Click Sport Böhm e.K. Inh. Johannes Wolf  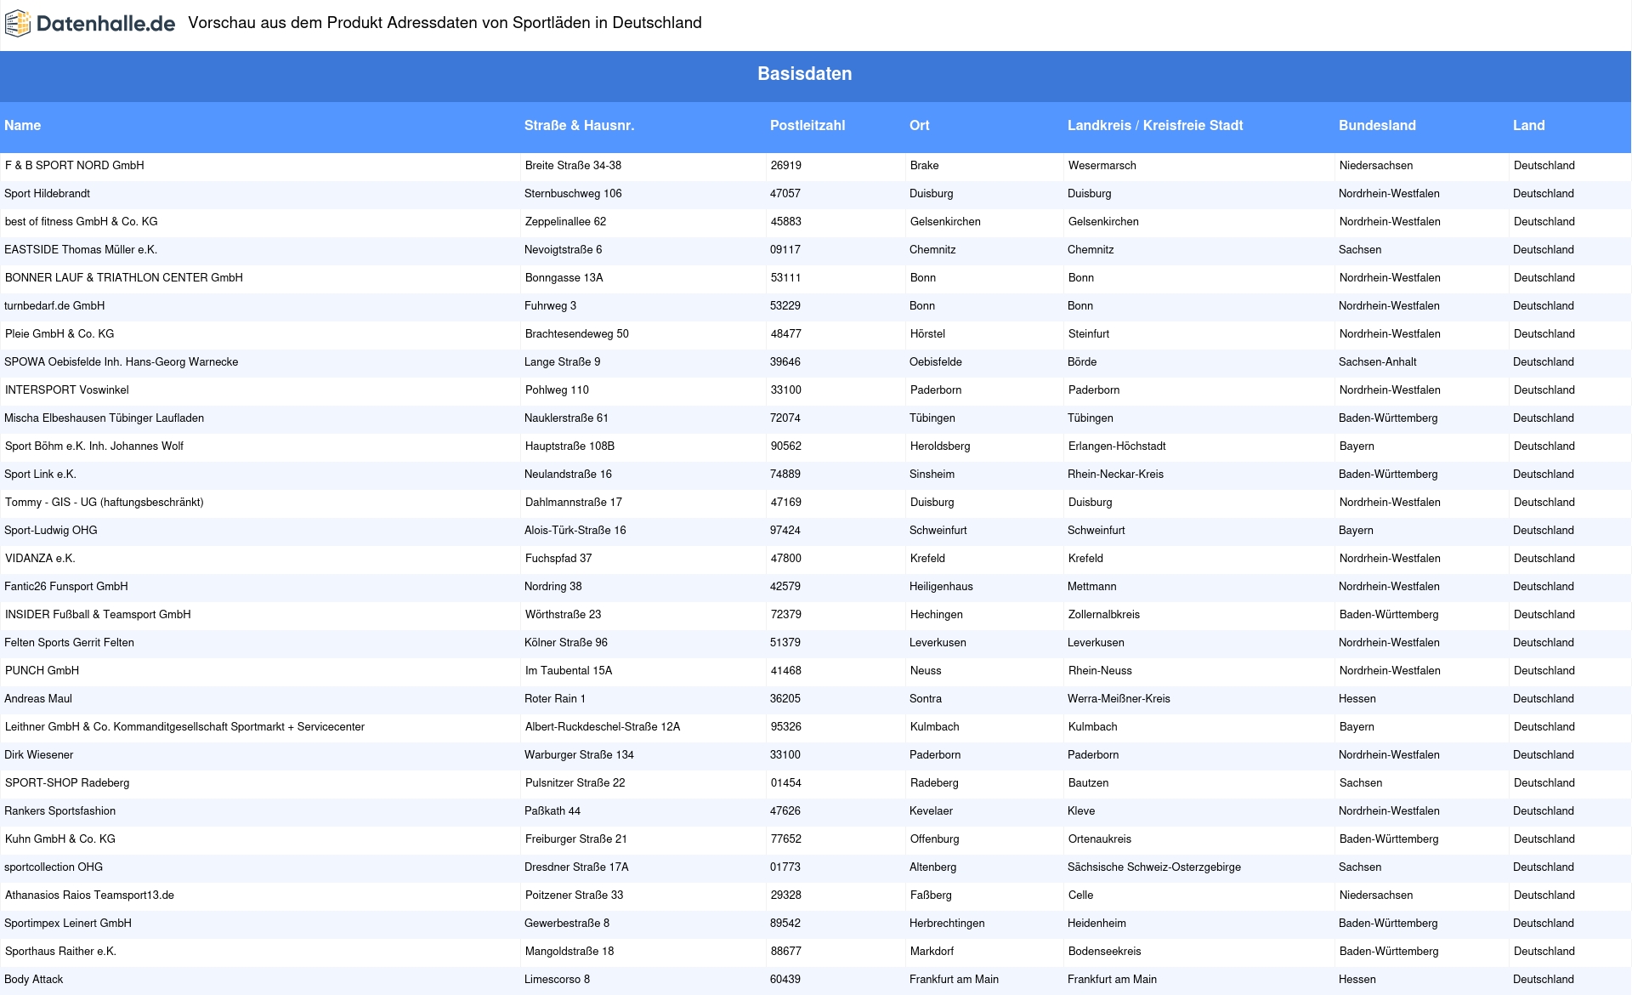click(x=94, y=446)
